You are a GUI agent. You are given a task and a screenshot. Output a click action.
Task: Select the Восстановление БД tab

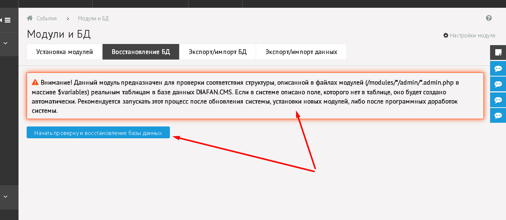click(x=141, y=52)
